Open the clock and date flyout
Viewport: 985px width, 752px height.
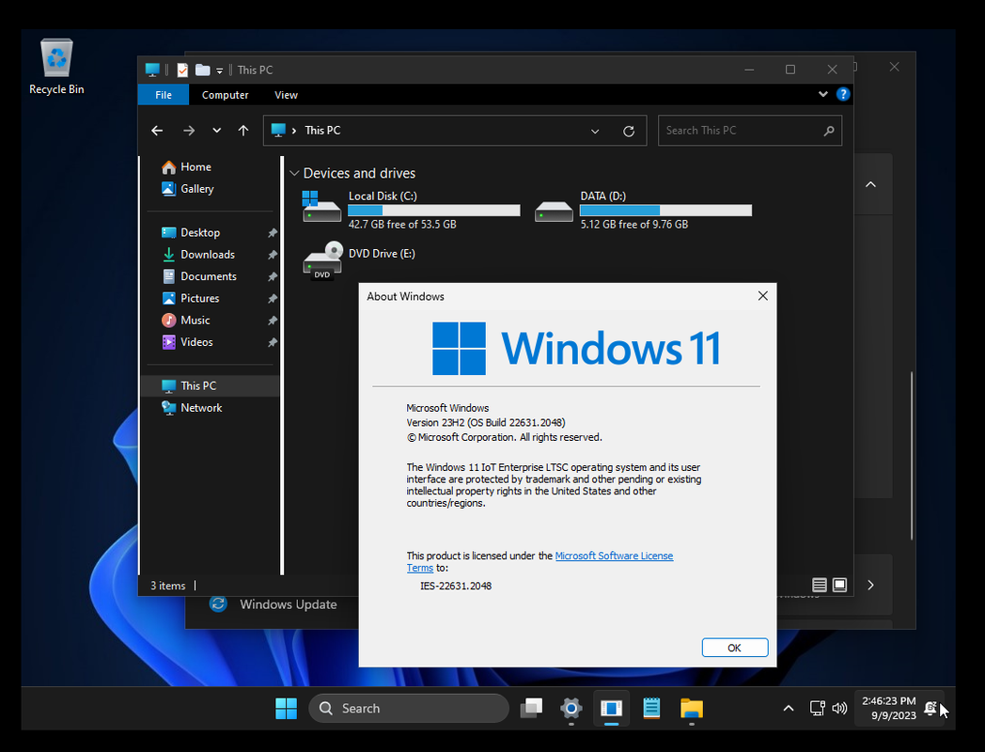[888, 708]
